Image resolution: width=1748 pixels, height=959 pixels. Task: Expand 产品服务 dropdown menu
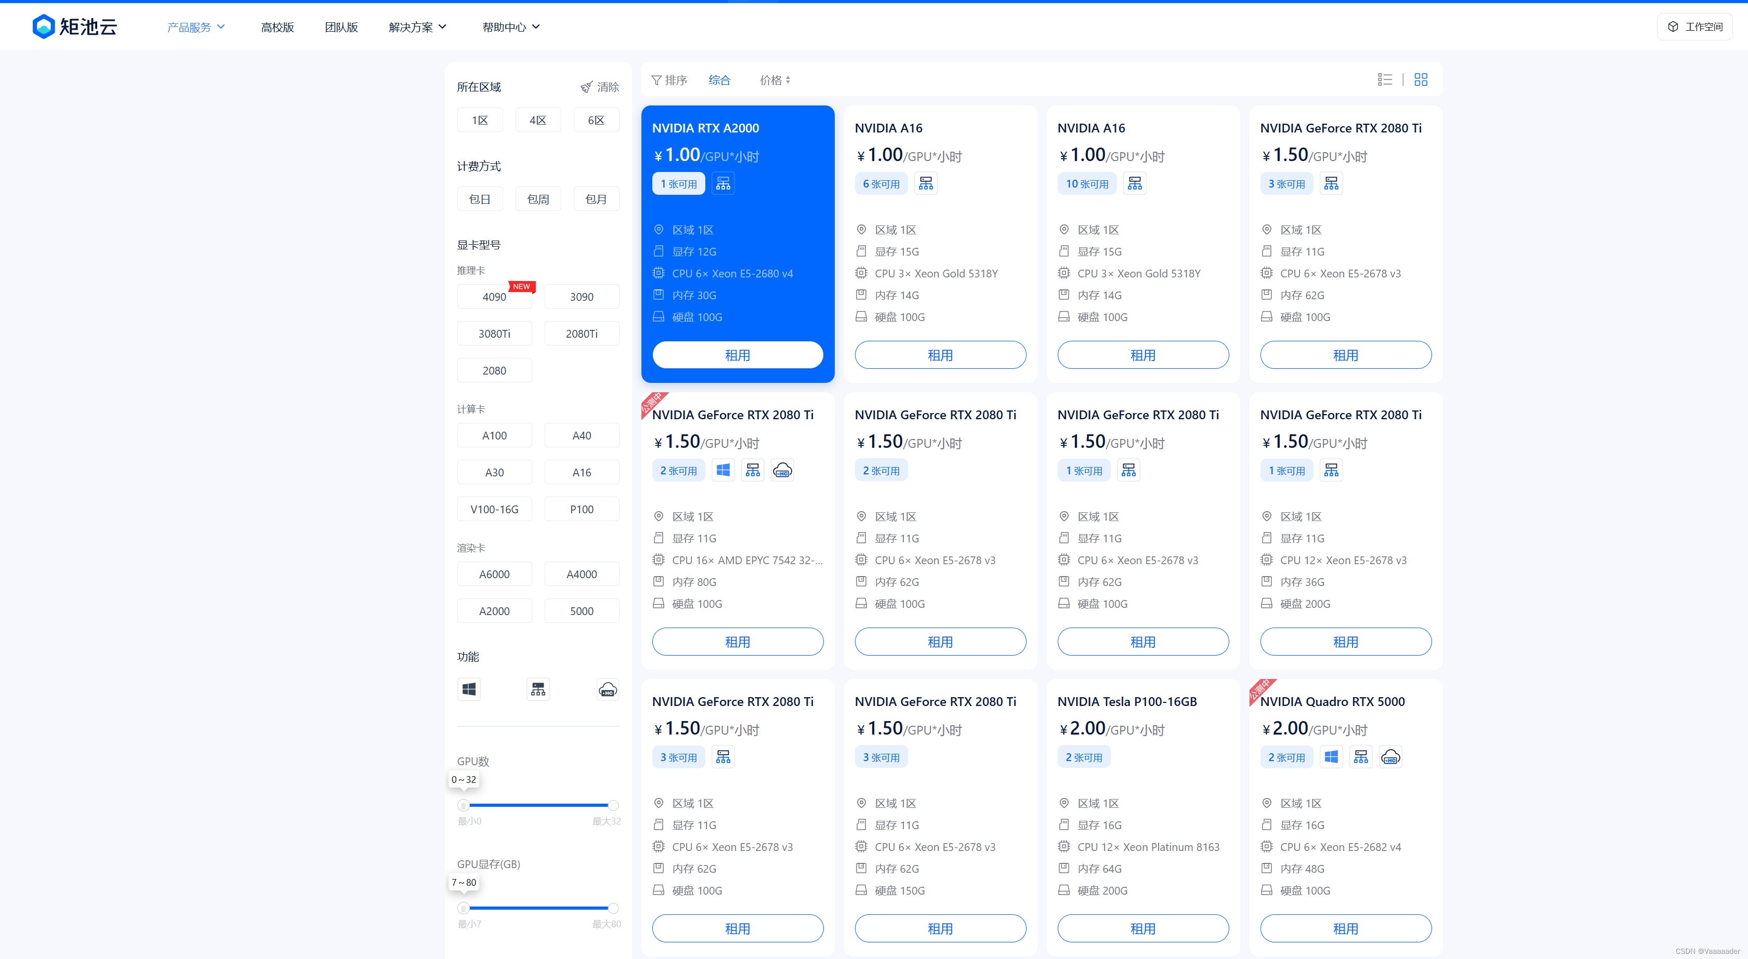tap(195, 27)
